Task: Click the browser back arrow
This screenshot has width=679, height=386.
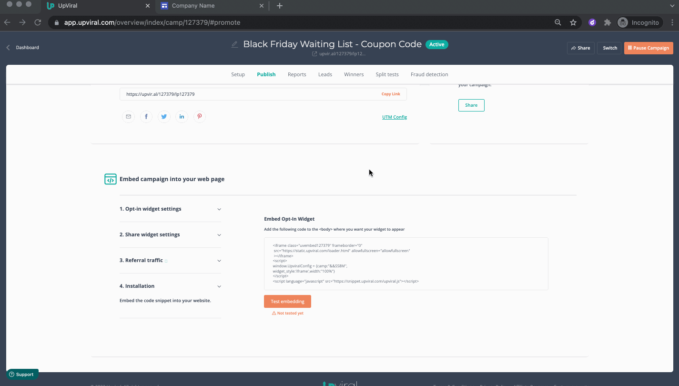Action: (x=8, y=22)
